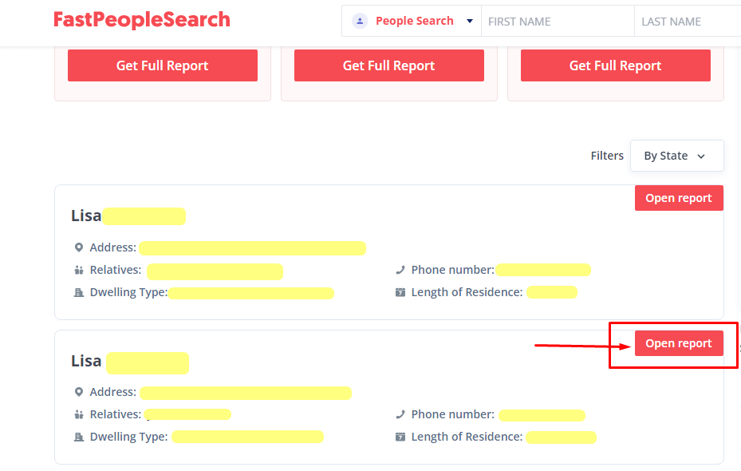Click the relatives icon in first result

click(x=79, y=270)
